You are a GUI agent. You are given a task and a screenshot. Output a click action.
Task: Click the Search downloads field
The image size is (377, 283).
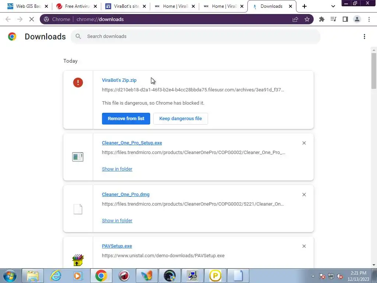[195, 36]
